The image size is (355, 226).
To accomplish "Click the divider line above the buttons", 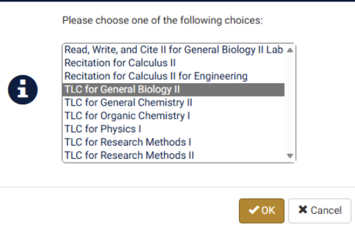I will pos(177,187).
